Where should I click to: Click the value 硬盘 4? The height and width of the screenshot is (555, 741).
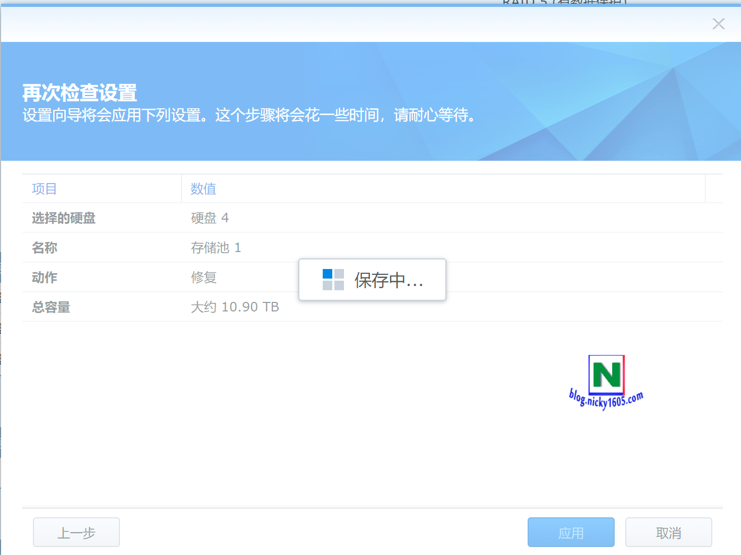coord(210,218)
